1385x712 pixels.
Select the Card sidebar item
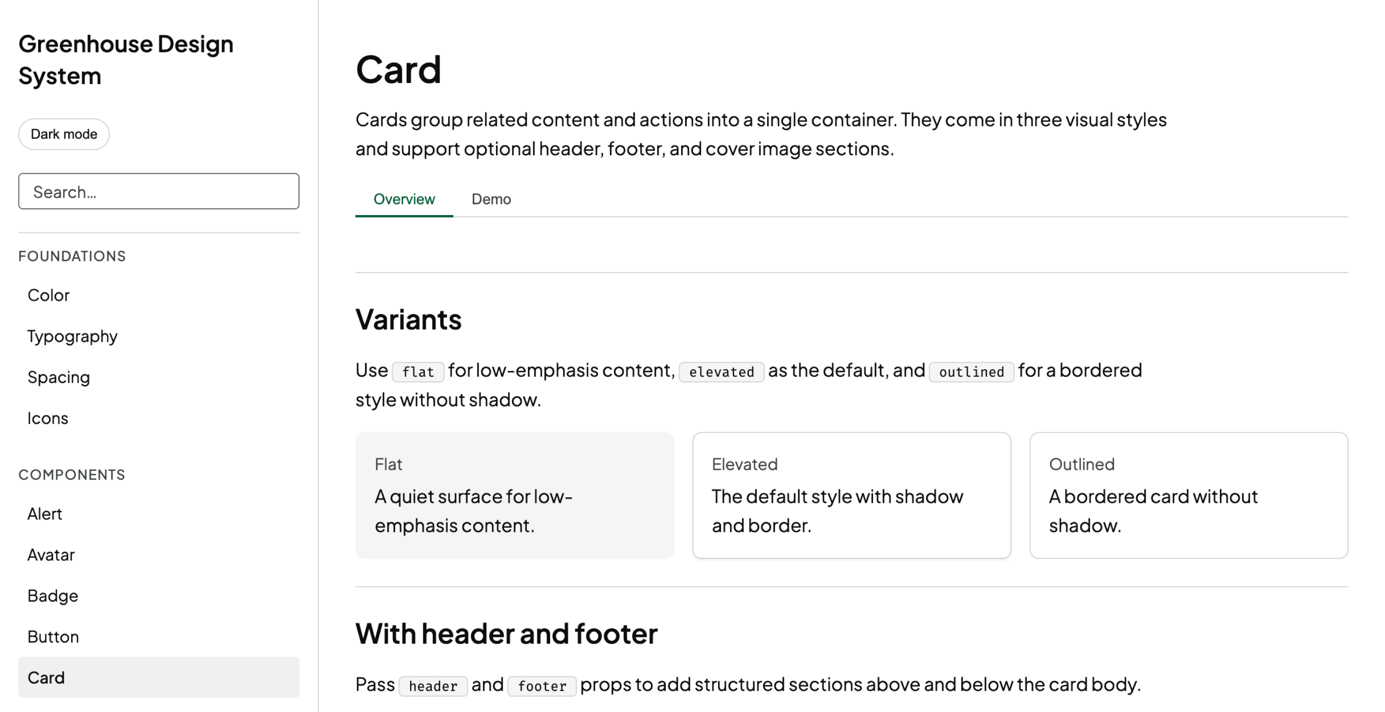point(159,677)
